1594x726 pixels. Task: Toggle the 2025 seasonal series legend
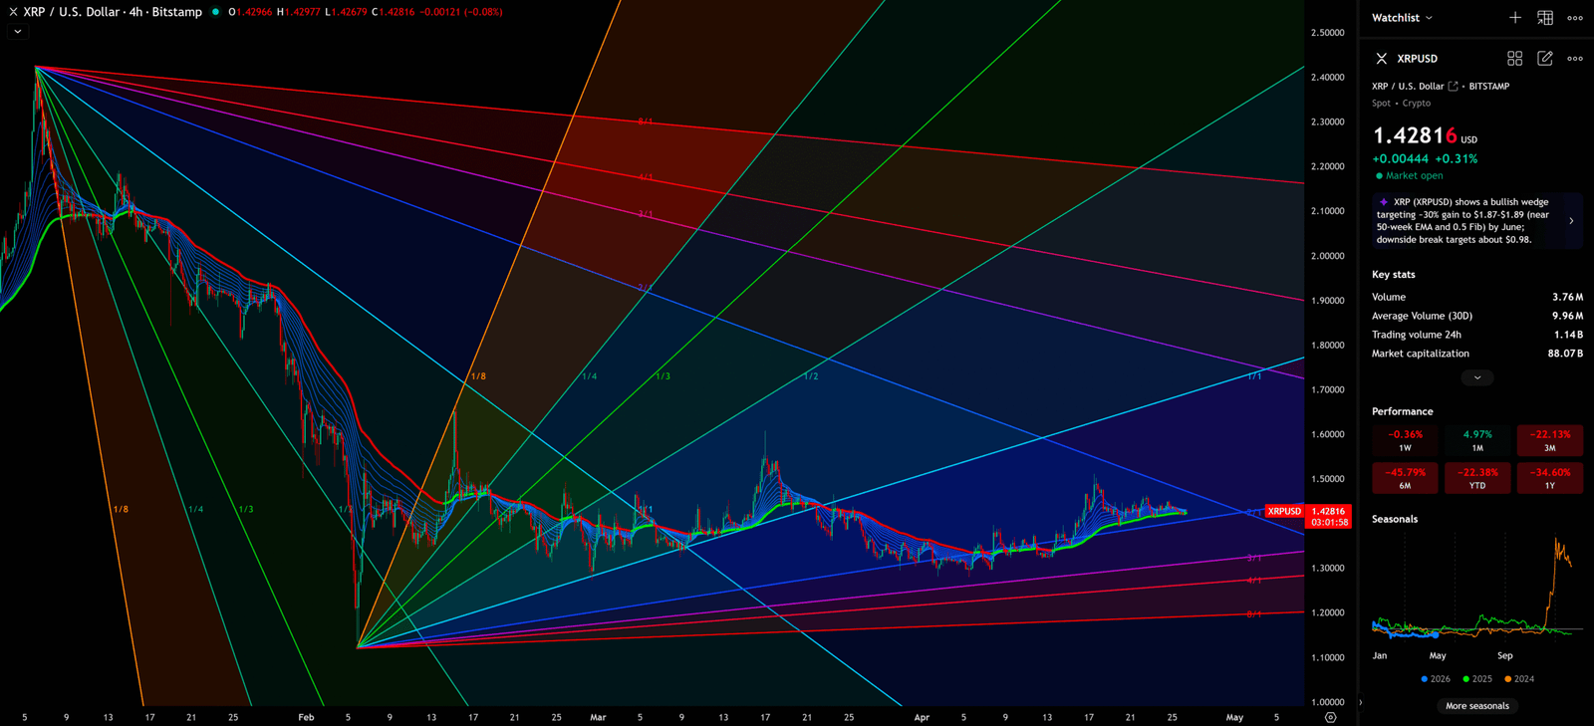click(1477, 679)
